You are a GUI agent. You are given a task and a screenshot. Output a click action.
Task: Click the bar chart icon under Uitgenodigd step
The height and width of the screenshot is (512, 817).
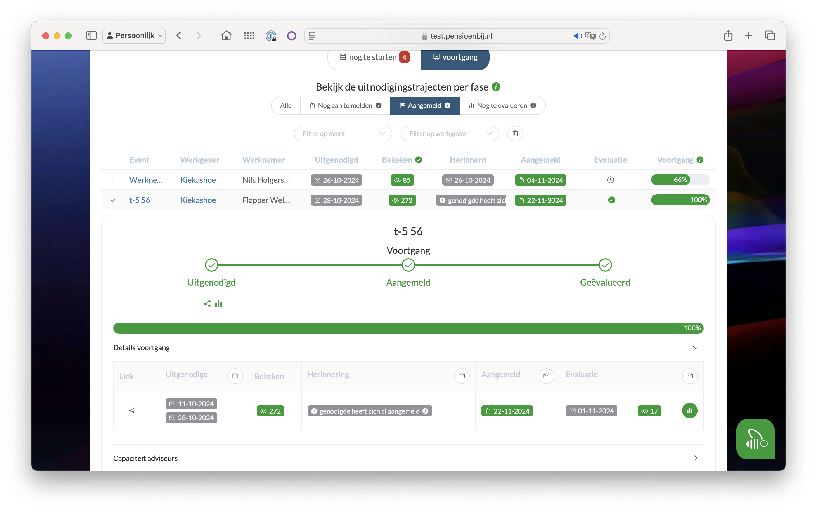[x=218, y=304]
